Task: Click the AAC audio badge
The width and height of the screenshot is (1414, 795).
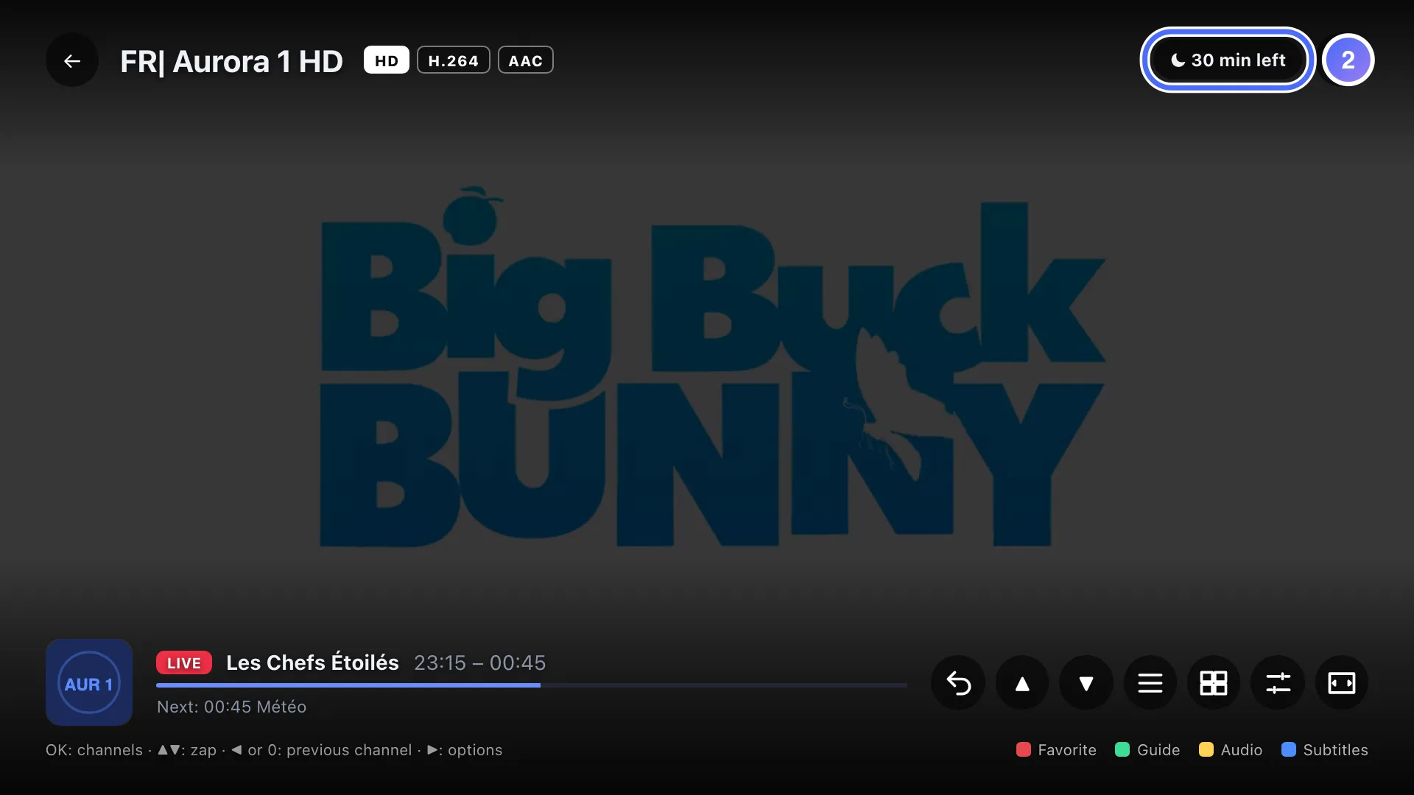Action: (526, 60)
